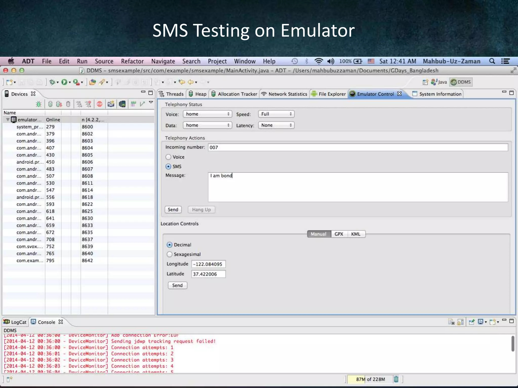
Task: Open the dropdown arrow beside the green Run button
Action: [70, 82]
